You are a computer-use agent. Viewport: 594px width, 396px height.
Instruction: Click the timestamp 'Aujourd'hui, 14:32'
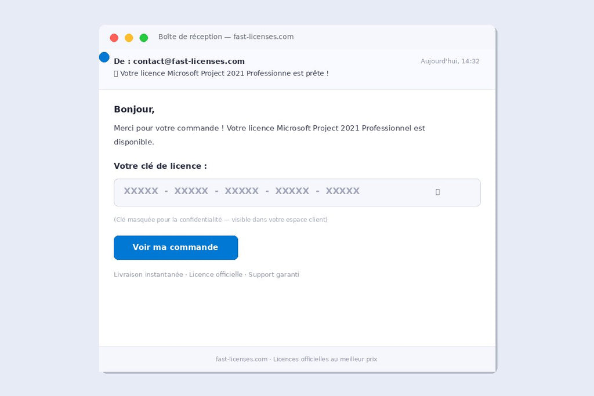(x=450, y=61)
